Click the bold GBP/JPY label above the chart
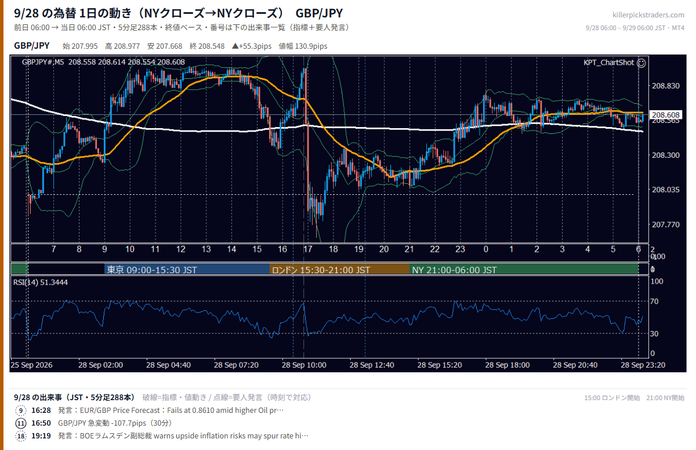 click(31, 46)
